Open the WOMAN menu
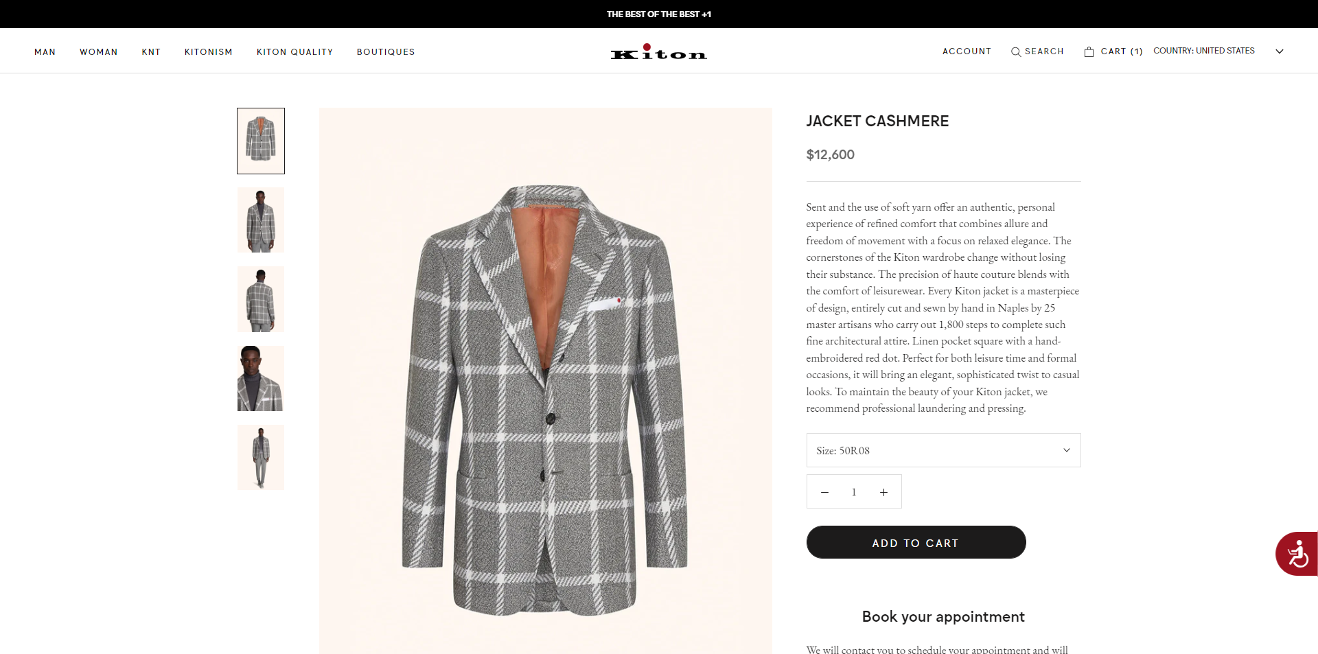The height and width of the screenshot is (654, 1318). click(99, 52)
